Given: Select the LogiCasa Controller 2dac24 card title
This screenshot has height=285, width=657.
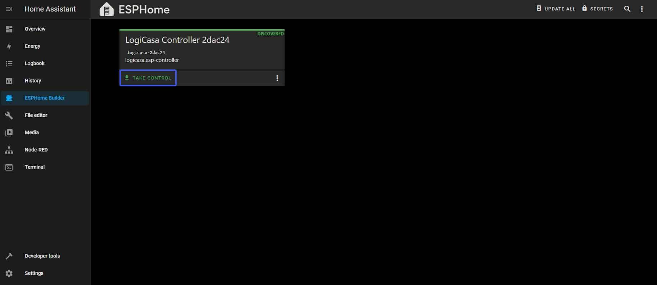Looking at the screenshot, I should pos(177,40).
